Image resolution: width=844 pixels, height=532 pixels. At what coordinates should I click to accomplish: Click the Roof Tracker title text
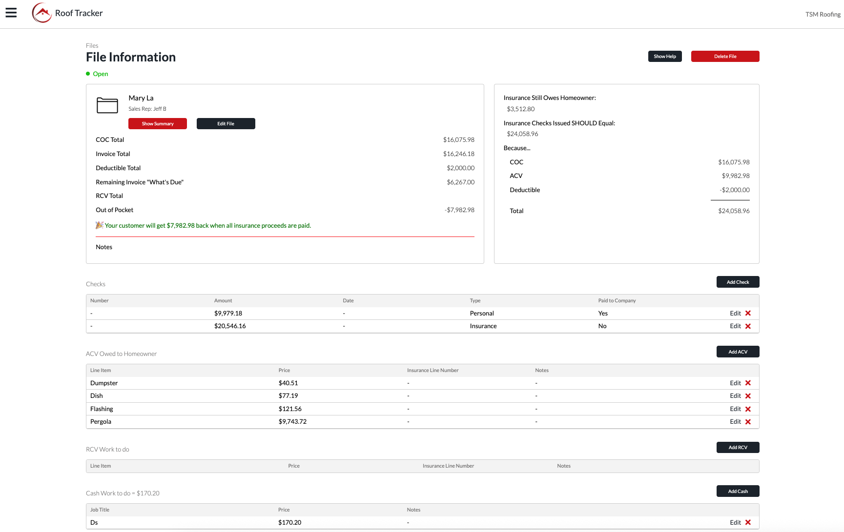point(79,13)
